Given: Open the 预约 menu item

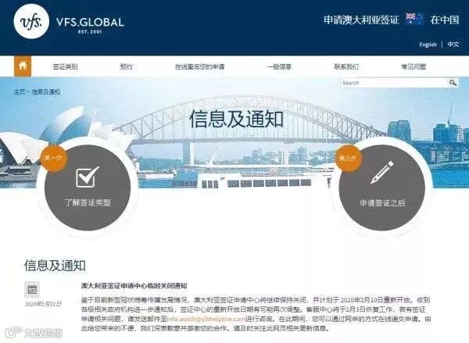Looking at the screenshot, I should pyautogui.click(x=126, y=66).
